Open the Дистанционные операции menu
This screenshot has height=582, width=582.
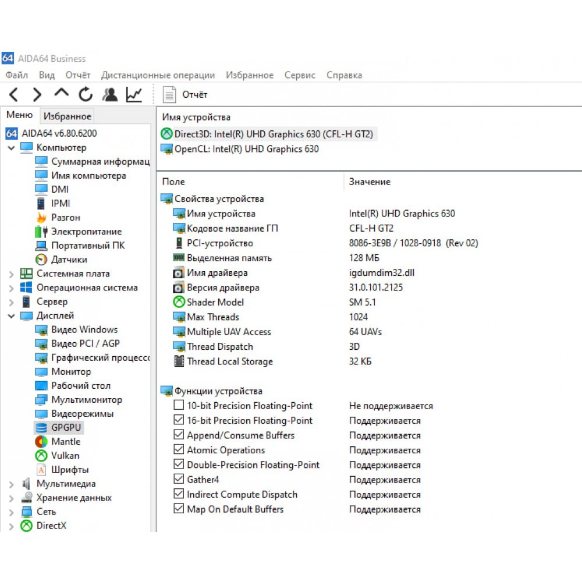point(158,75)
